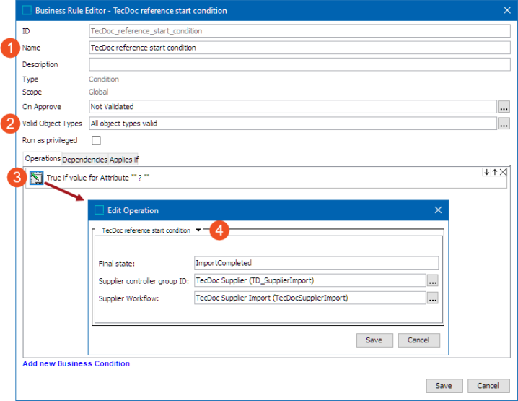Click the Scope label
This screenshot has width=518, height=401.
coord(32,92)
